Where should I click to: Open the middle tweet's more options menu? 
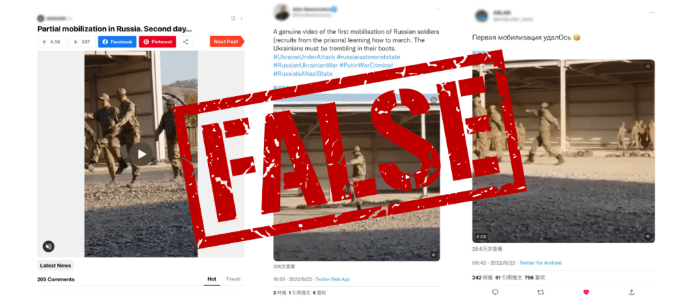(x=436, y=10)
